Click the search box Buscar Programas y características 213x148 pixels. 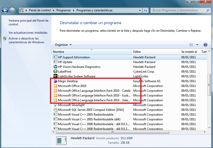coord(179,10)
